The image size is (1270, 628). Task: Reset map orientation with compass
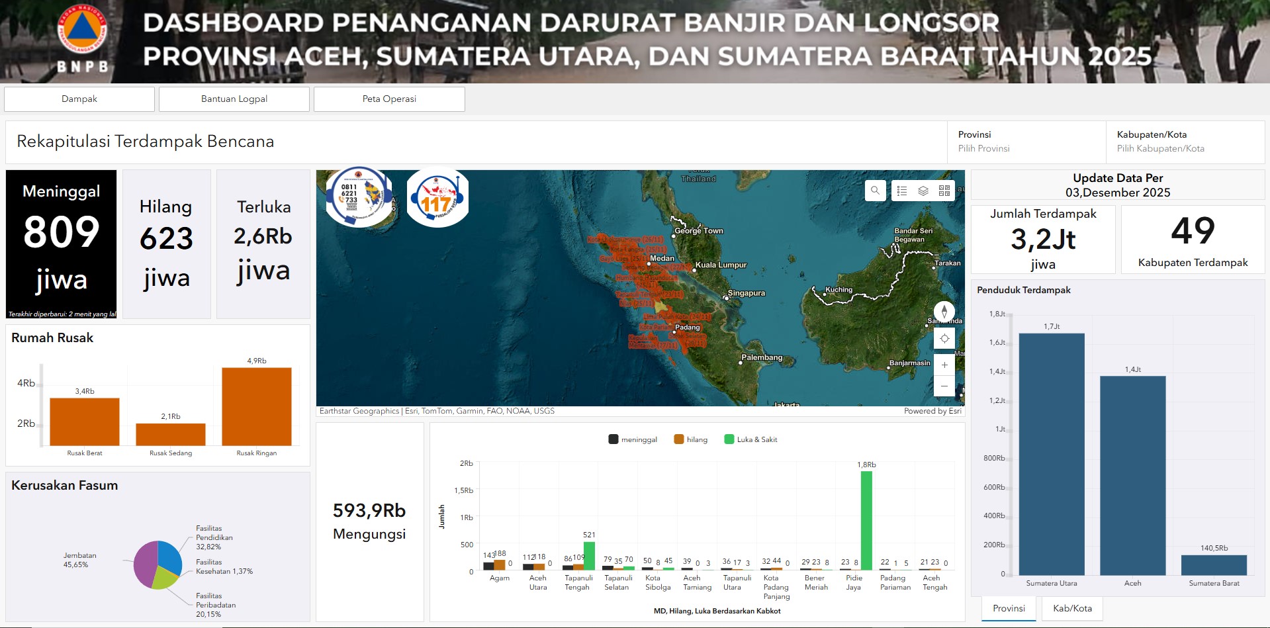pos(944,311)
